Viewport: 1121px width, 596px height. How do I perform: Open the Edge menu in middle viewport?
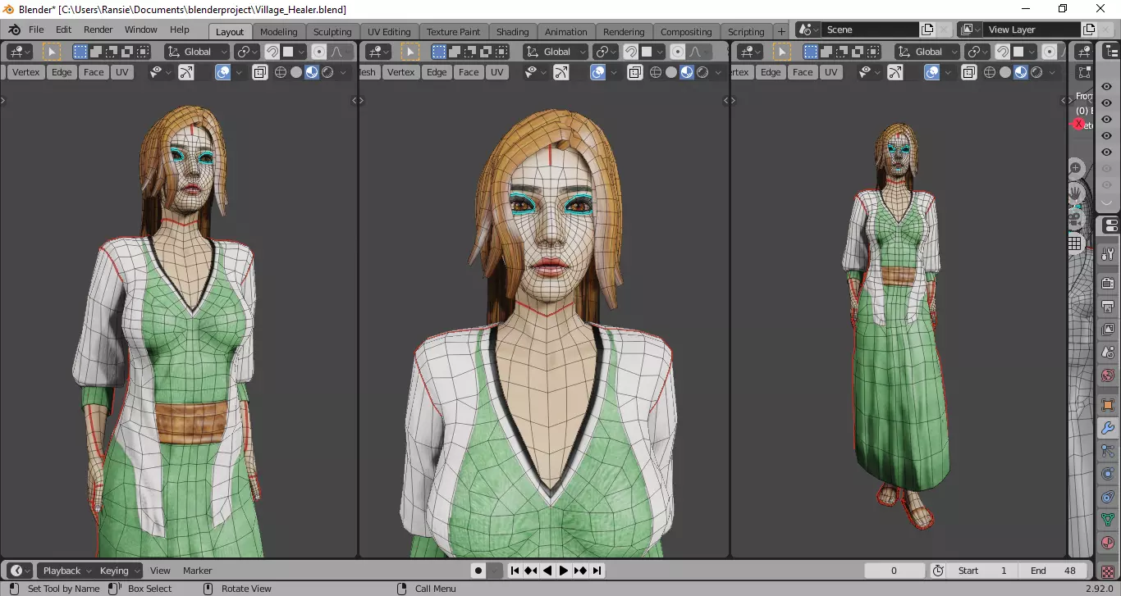437,72
